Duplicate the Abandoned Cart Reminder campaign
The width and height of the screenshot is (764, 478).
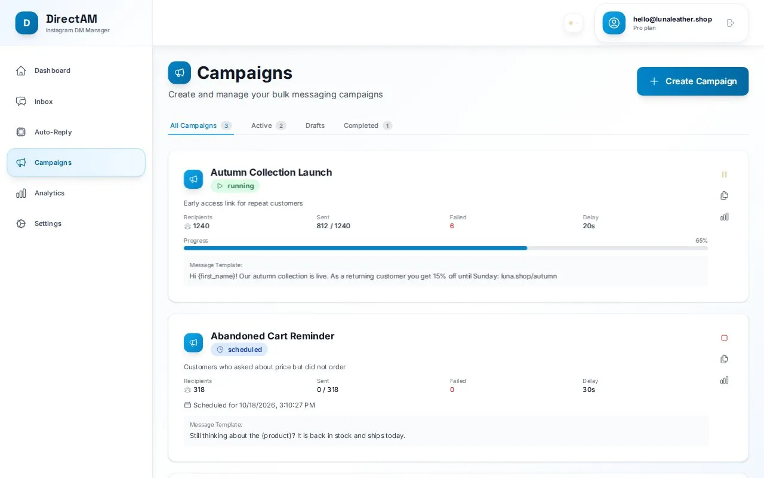[724, 359]
